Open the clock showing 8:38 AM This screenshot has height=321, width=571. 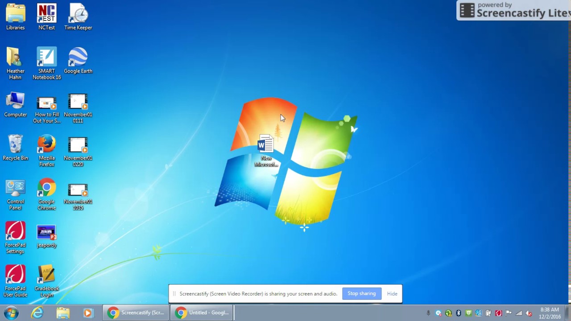[x=550, y=313]
